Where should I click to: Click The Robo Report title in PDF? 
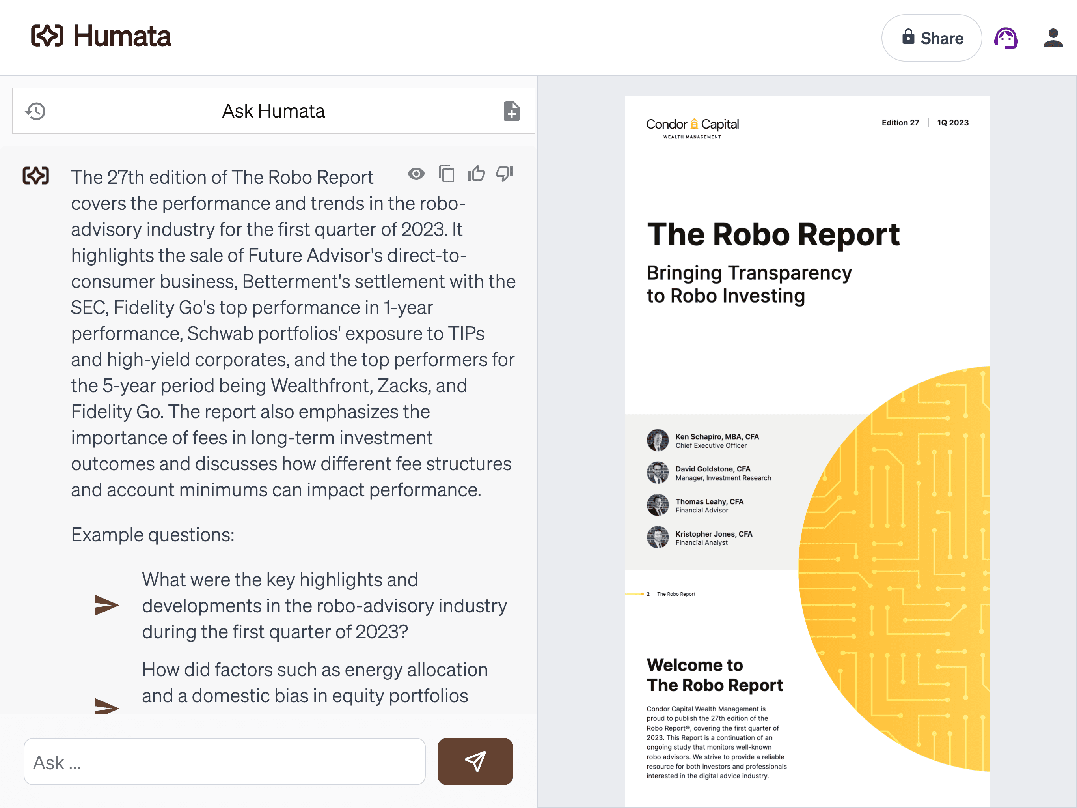pyautogui.click(x=773, y=235)
